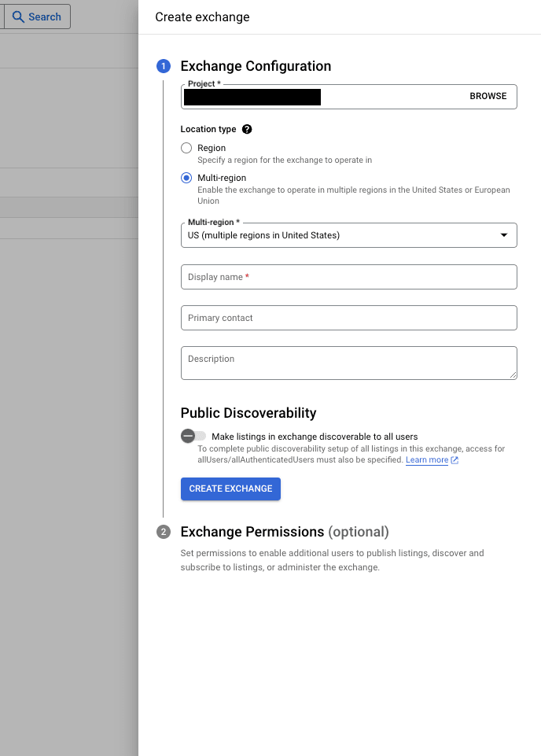Select the Multi-region radio option
Screen dimensions: 541x756
(x=186, y=178)
